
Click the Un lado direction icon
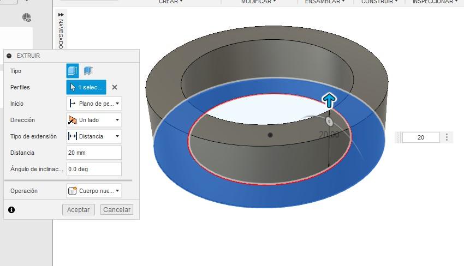click(x=72, y=120)
